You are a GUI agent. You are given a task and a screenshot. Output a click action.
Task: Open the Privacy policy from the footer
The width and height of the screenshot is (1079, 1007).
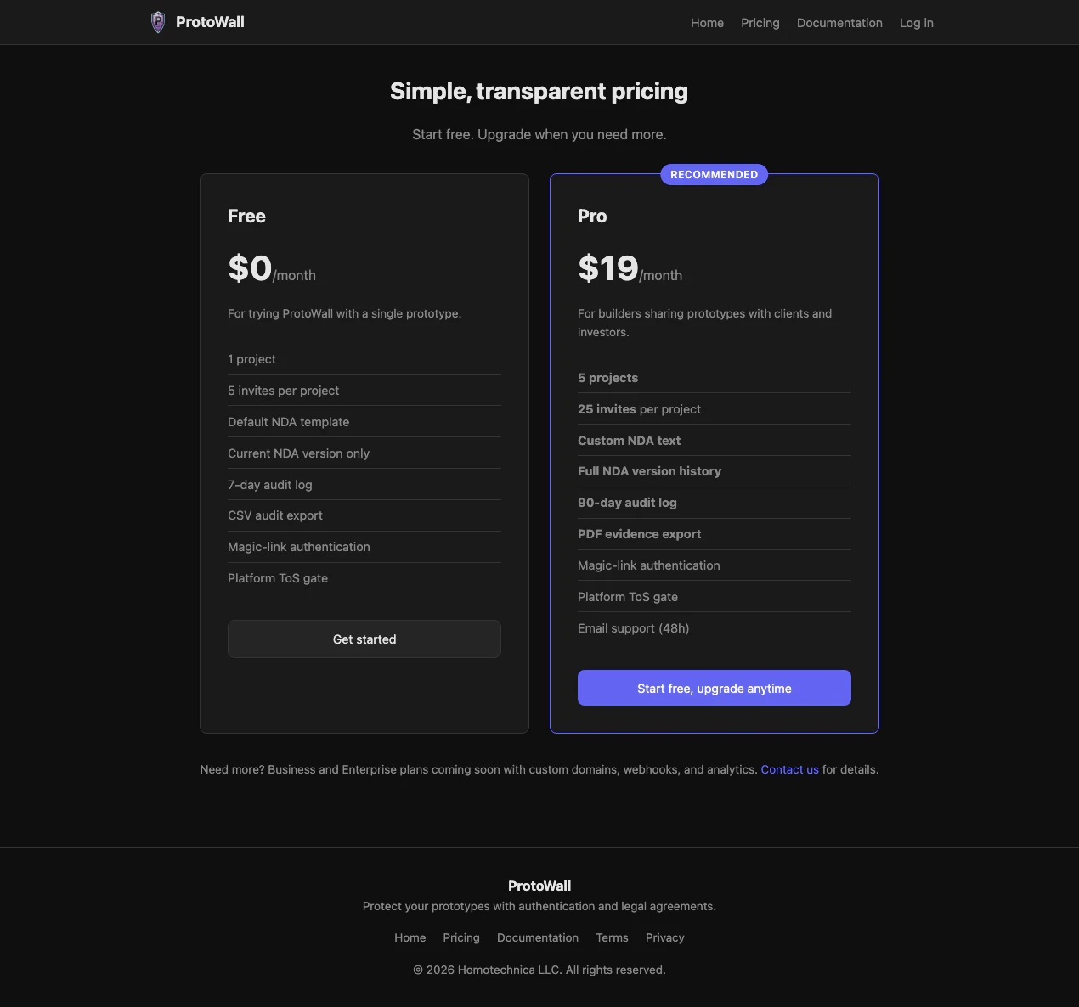coord(664,937)
